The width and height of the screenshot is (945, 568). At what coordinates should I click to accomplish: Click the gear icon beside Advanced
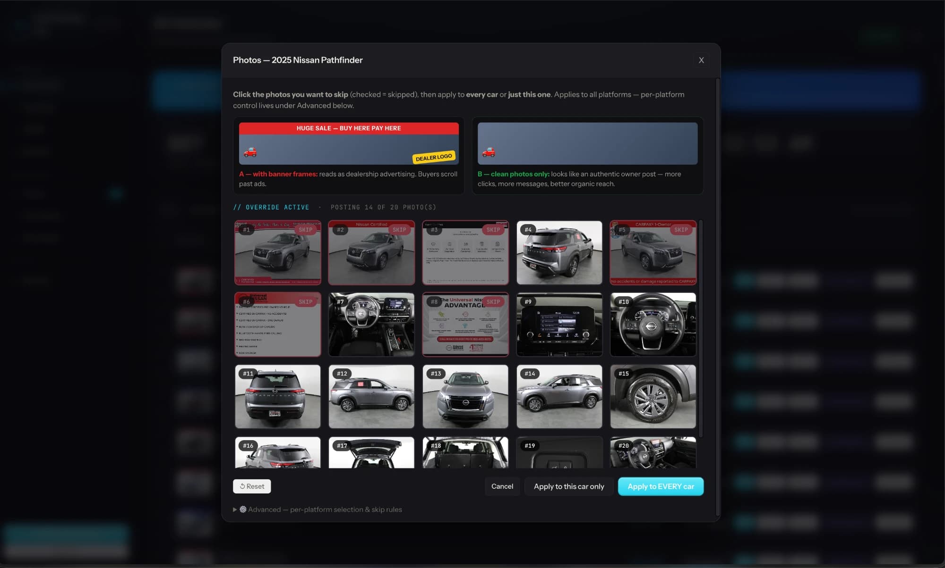point(243,510)
